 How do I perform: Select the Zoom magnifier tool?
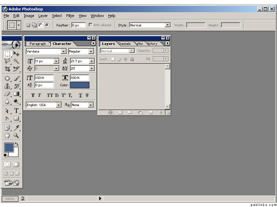point(16,136)
